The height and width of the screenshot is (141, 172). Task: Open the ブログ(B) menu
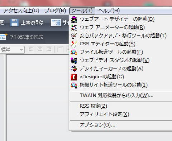tap(55, 11)
